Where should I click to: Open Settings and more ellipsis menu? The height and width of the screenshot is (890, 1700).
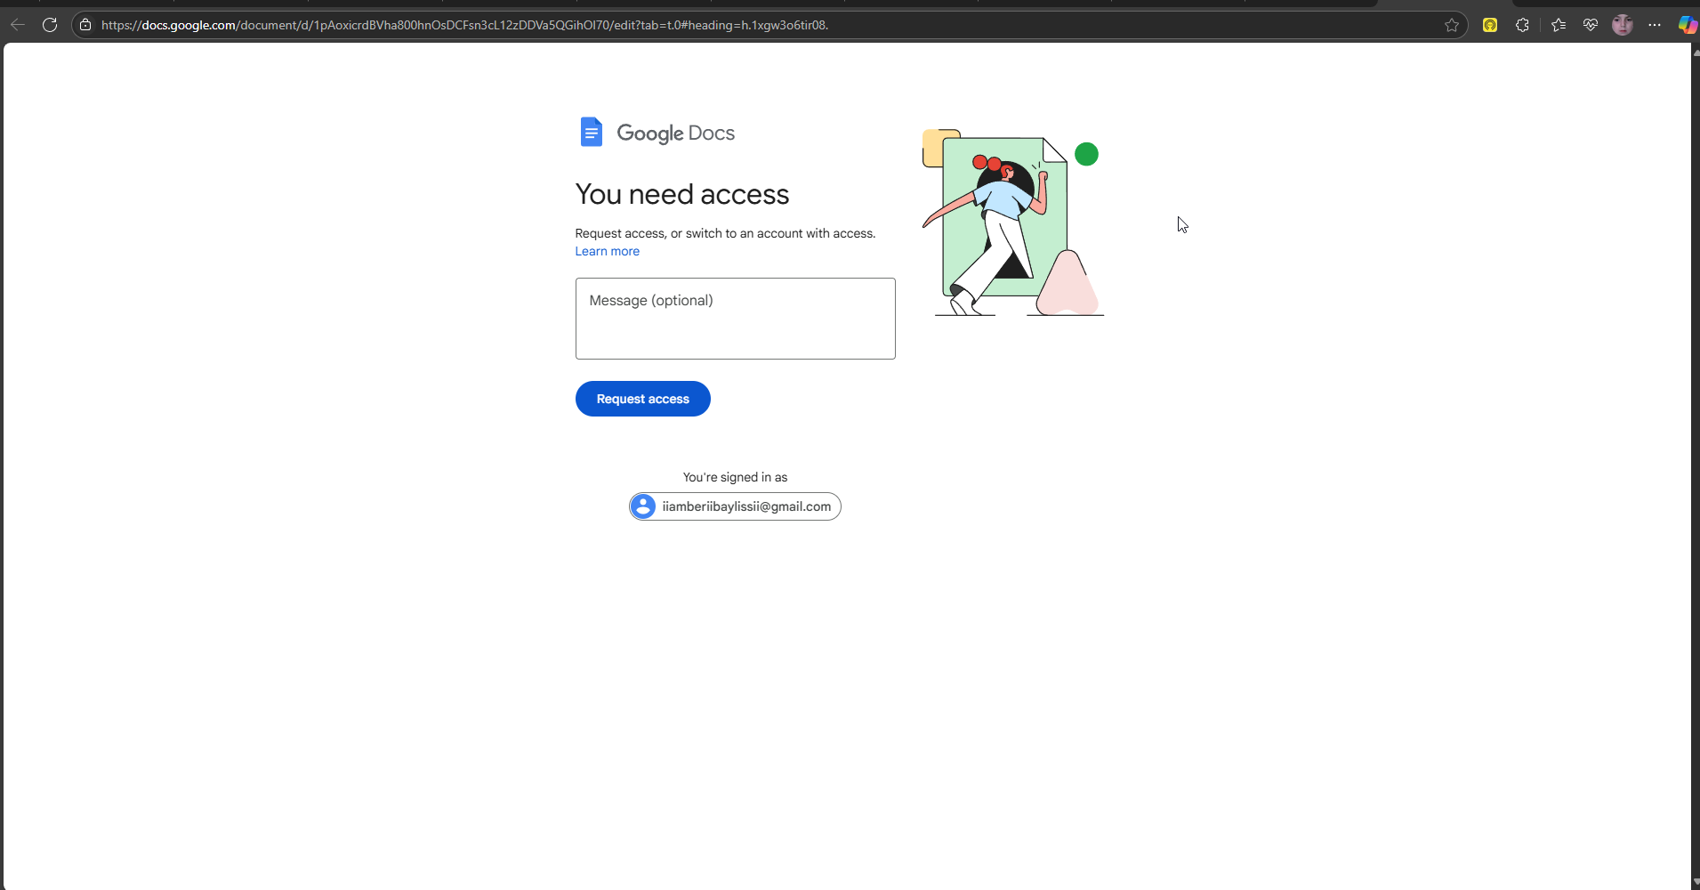pos(1655,25)
